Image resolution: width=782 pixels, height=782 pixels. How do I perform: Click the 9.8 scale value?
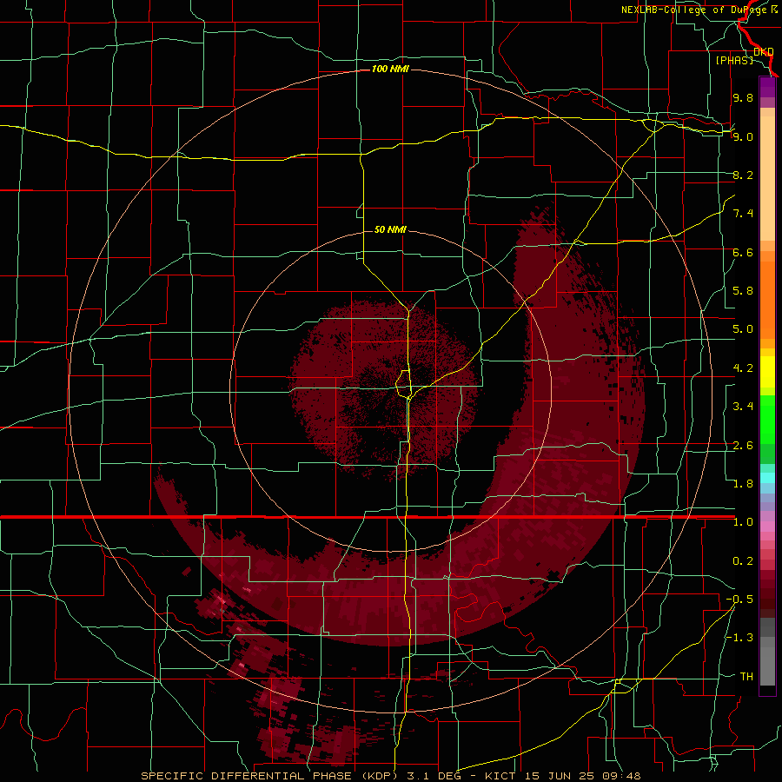coord(743,97)
